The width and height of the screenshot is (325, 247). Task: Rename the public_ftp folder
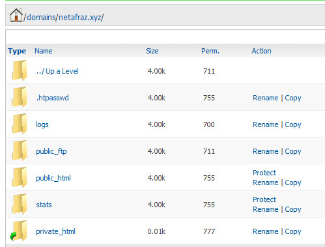pyautogui.click(x=266, y=151)
